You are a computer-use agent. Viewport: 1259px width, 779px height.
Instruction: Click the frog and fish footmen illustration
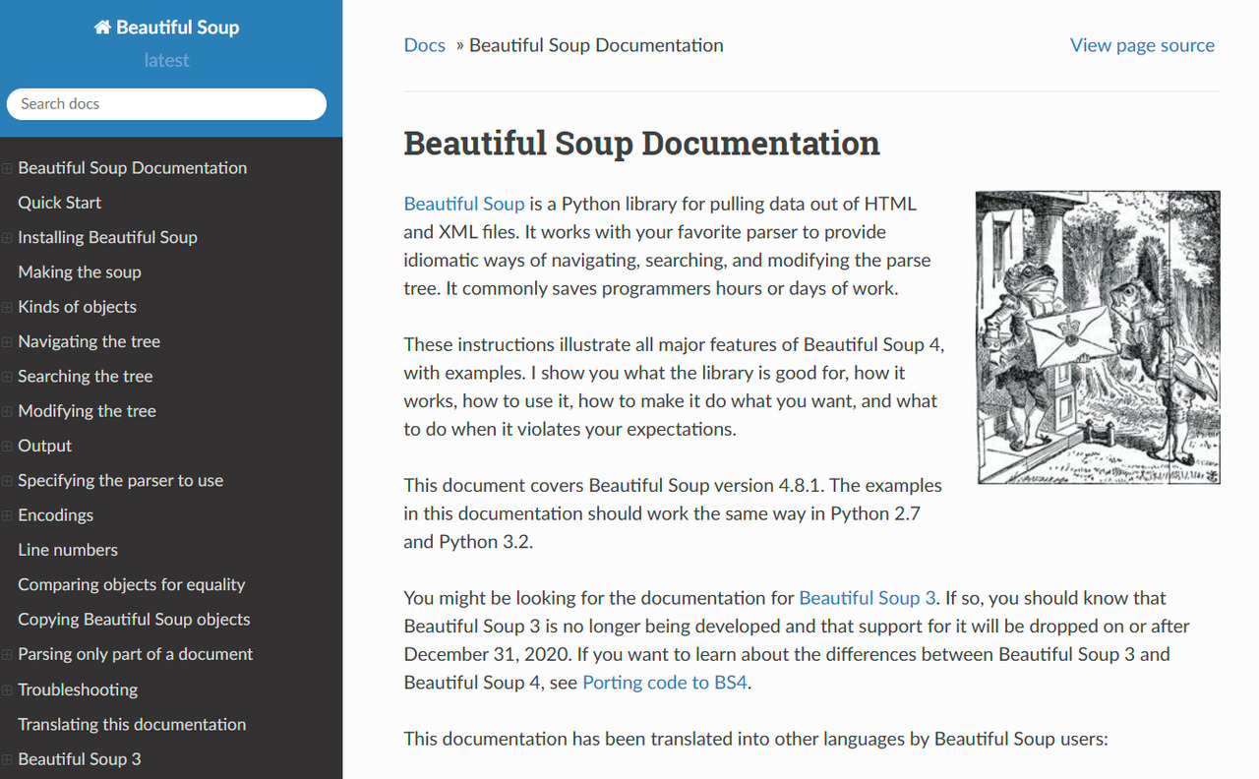point(1098,337)
